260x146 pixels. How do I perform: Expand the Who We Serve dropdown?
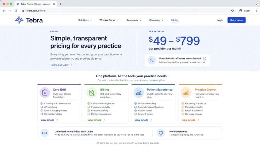click(109, 20)
